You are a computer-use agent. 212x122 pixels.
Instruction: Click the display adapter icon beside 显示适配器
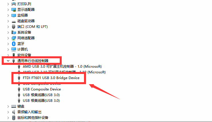tap(14, 10)
